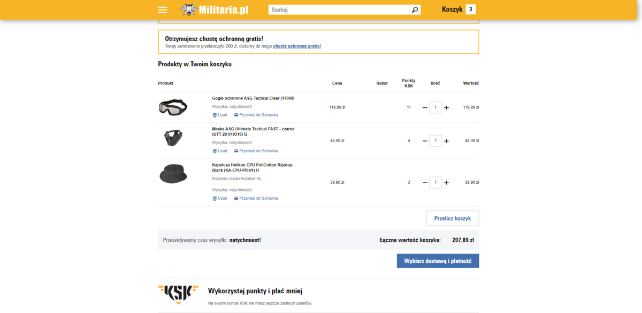The width and height of the screenshot is (642, 313).
Task: Move Gogle ochronne to Schowek
Action: coord(256,115)
